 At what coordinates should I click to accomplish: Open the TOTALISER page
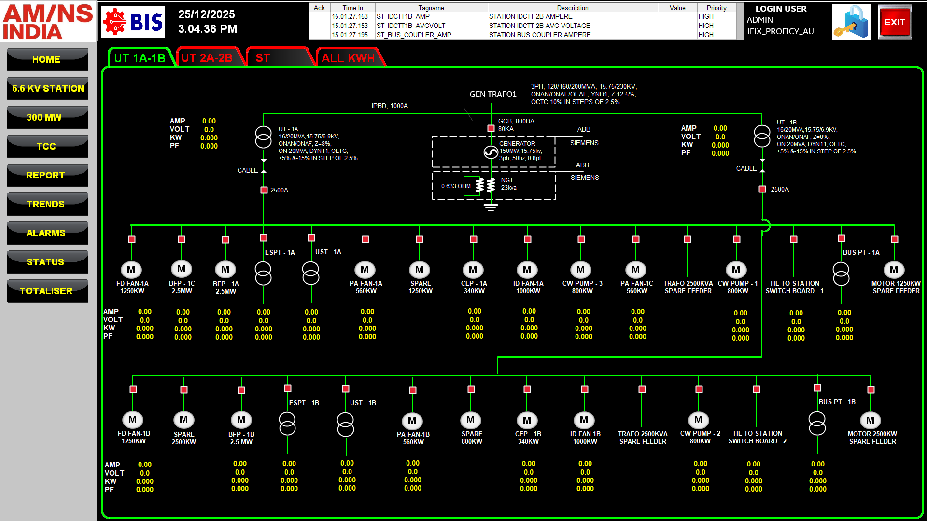click(47, 291)
